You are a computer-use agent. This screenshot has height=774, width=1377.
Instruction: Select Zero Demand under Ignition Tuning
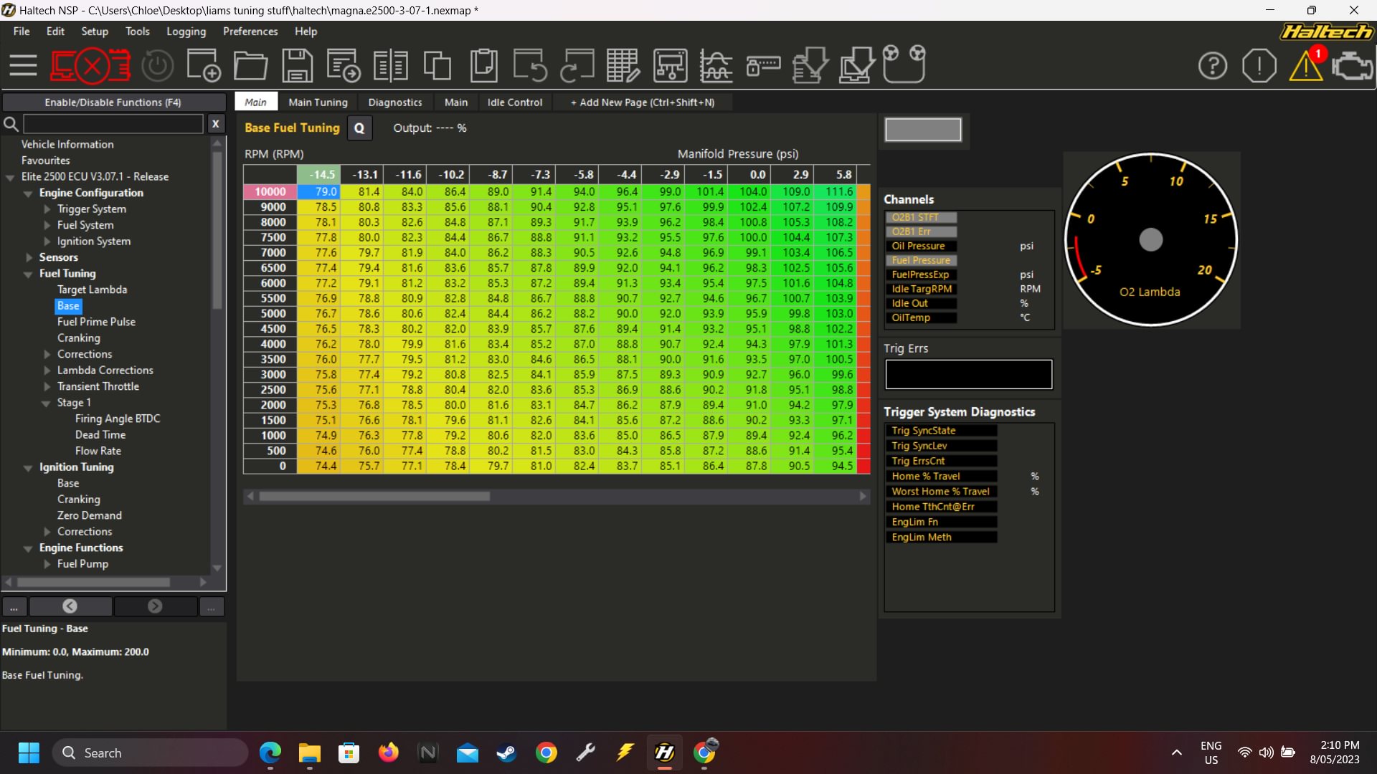89,515
